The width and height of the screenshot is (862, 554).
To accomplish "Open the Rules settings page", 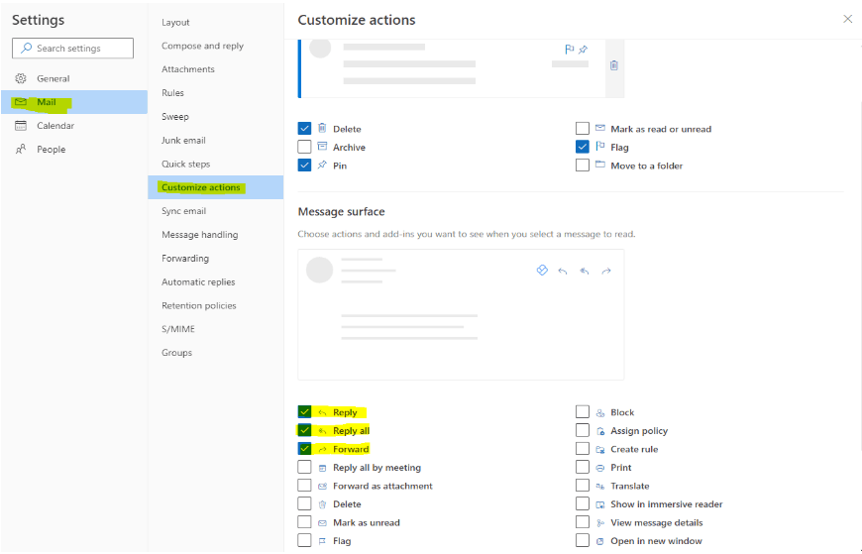I will point(216,93).
